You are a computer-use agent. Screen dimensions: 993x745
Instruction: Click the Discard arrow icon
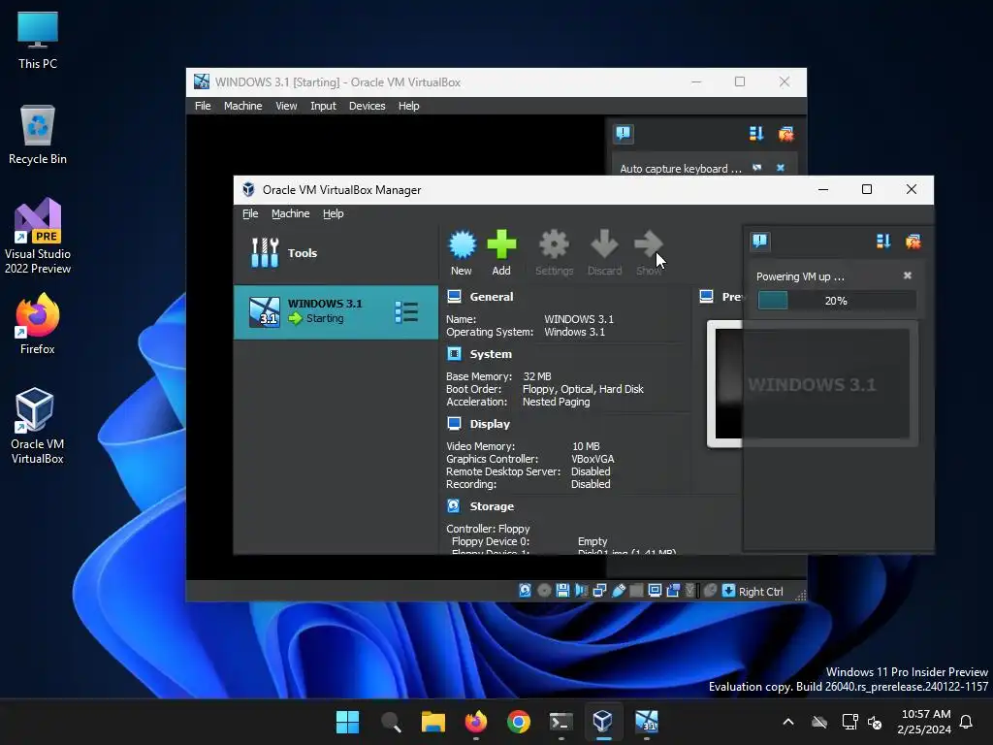pyautogui.click(x=604, y=244)
